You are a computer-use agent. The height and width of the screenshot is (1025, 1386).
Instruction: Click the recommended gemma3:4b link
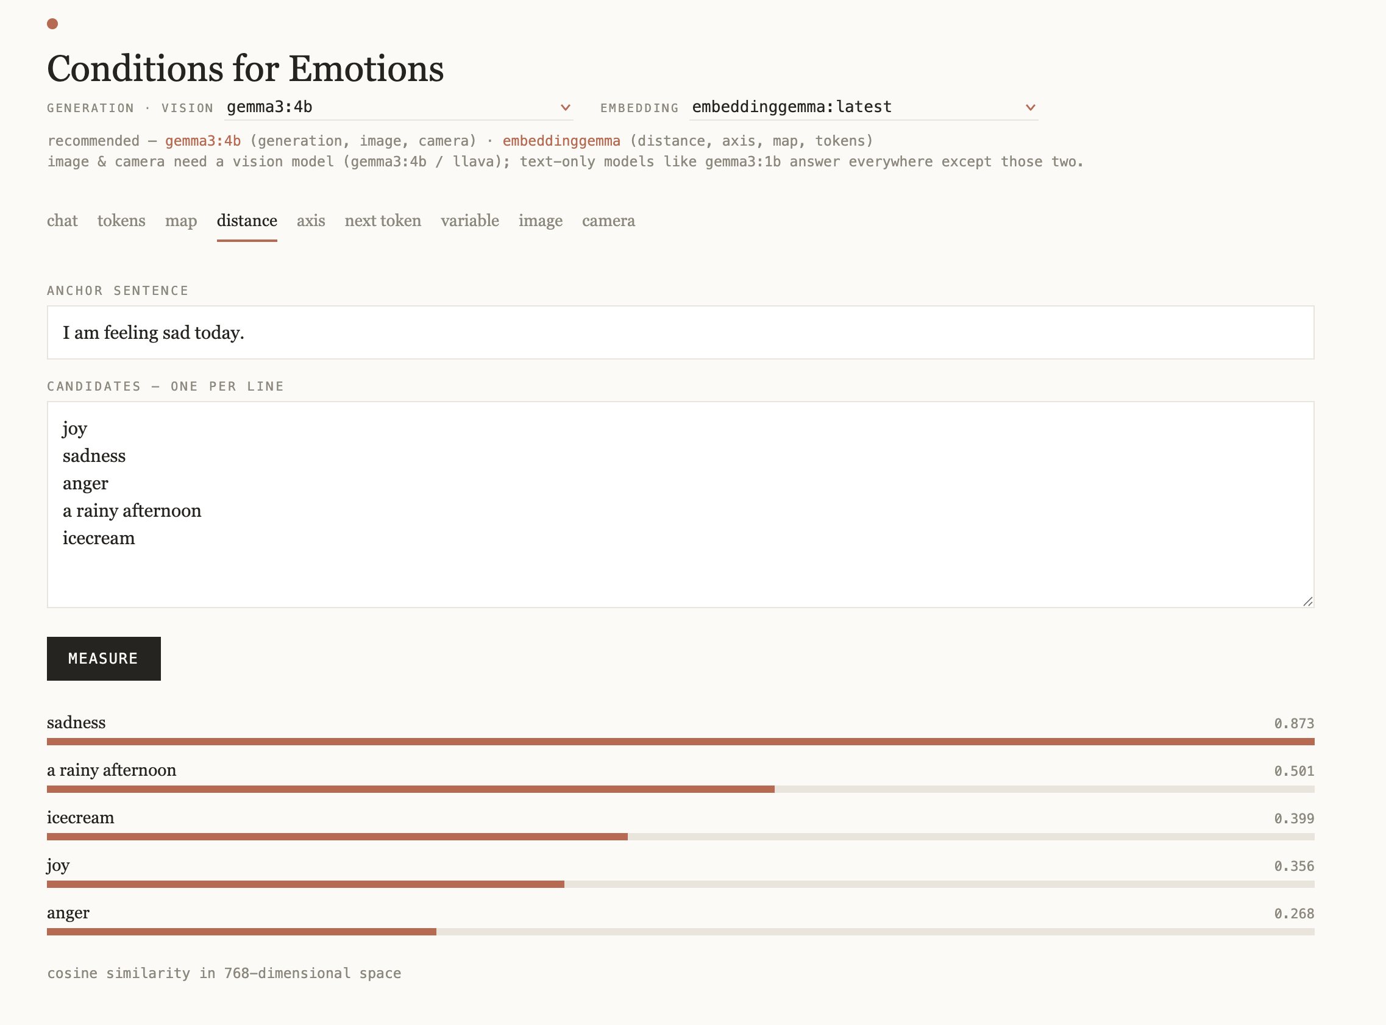pyautogui.click(x=203, y=141)
